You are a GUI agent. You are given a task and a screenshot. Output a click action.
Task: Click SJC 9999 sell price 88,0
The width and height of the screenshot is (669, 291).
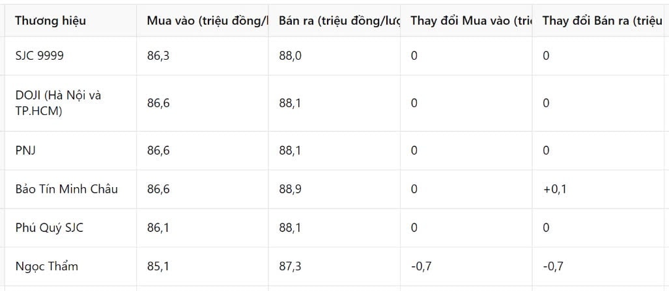coord(290,56)
